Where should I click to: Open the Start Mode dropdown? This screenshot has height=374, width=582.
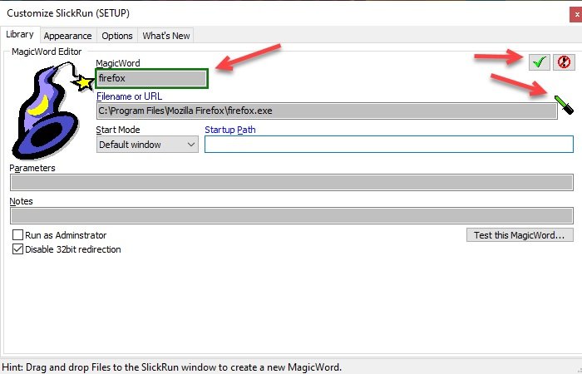coord(147,145)
